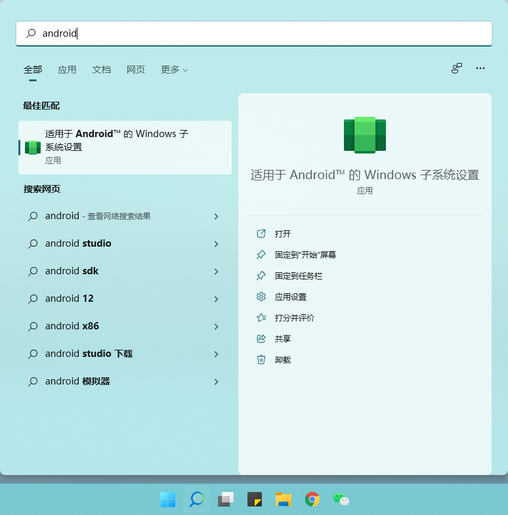Open WeChat from the taskbar
508x515 pixels.
pos(341,499)
